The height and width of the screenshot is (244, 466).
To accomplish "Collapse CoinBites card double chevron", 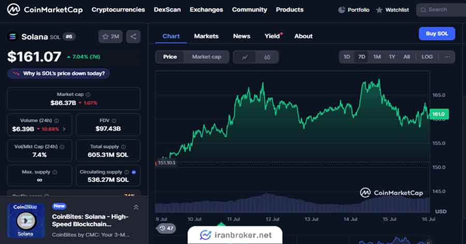I will (136, 207).
